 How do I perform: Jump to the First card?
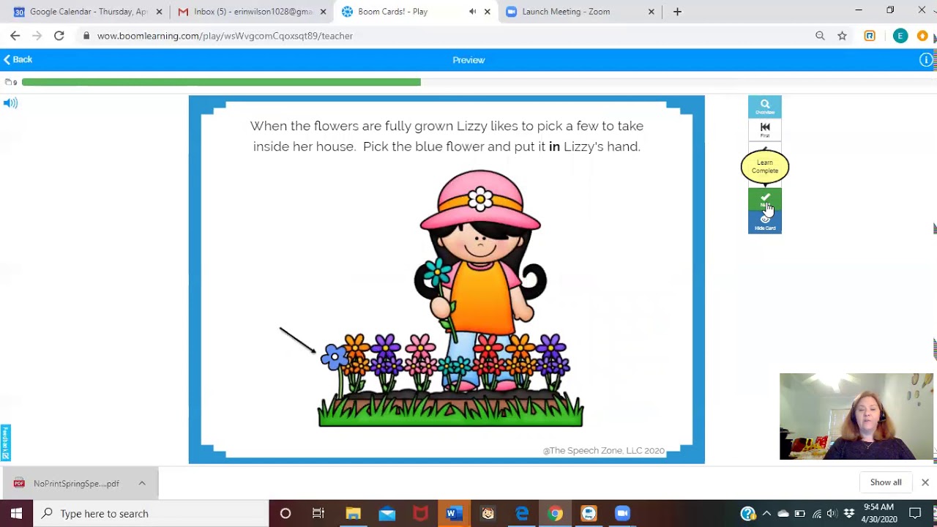[765, 130]
